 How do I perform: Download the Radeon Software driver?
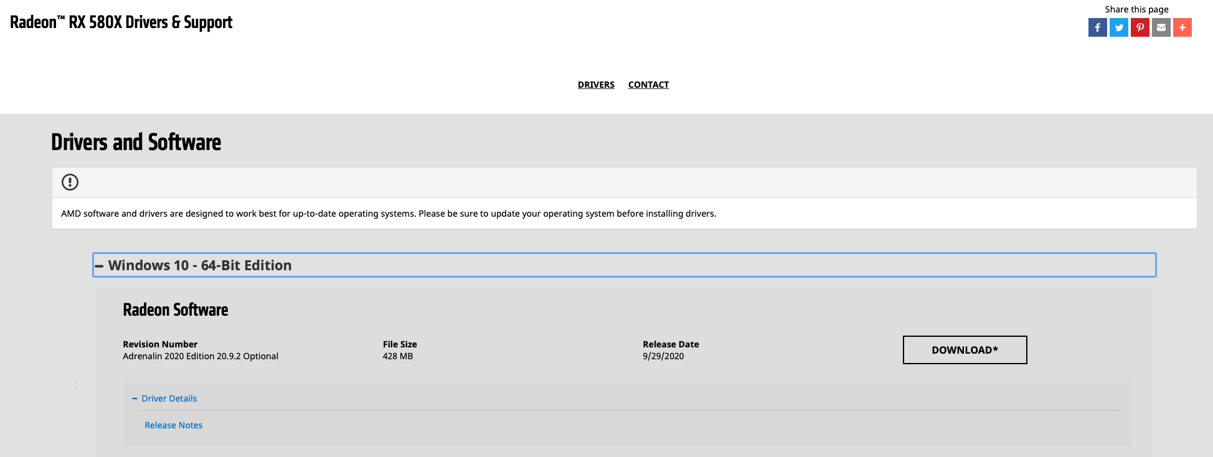click(x=965, y=350)
